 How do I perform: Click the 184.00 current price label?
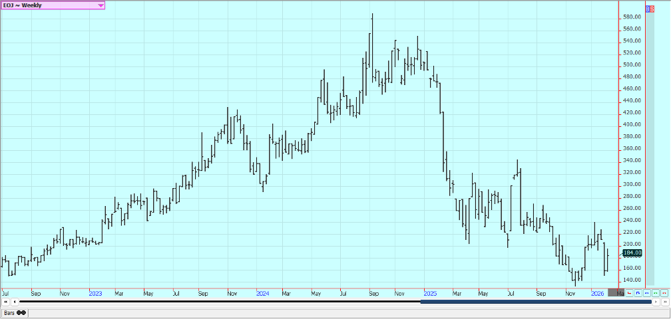click(632, 253)
